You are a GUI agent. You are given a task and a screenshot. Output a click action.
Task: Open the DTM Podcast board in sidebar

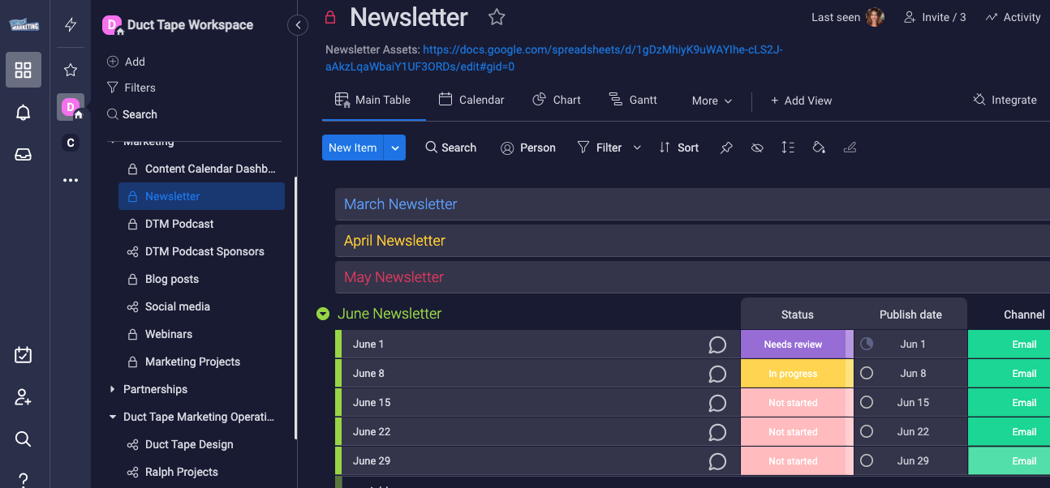pos(179,224)
